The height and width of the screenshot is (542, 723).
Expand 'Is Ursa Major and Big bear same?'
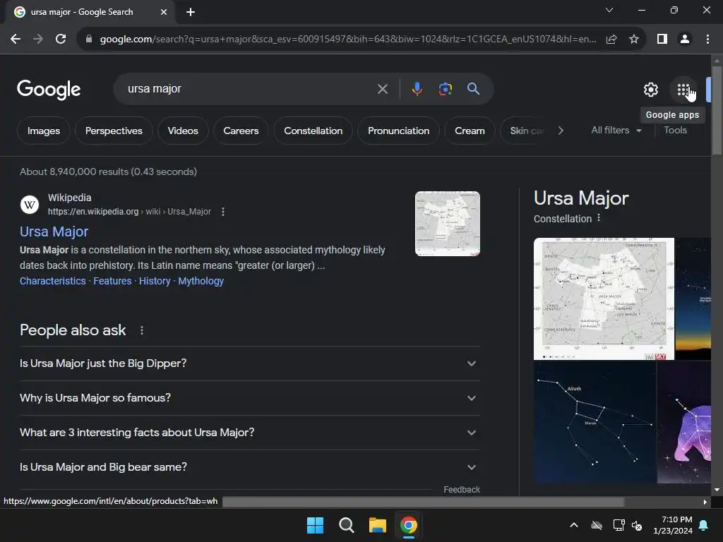pyautogui.click(x=249, y=467)
